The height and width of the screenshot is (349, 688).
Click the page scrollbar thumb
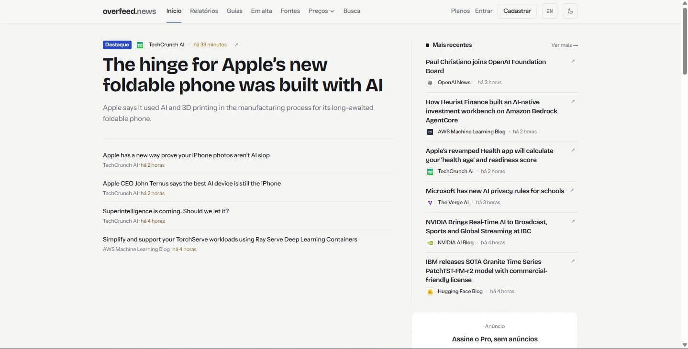pyautogui.click(x=685, y=41)
